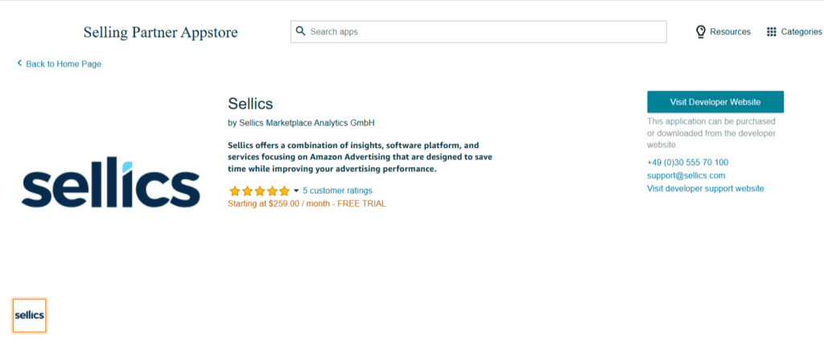Open the 5 customer ratings link
824x350 pixels.
pyautogui.click(x=337, y=191)
